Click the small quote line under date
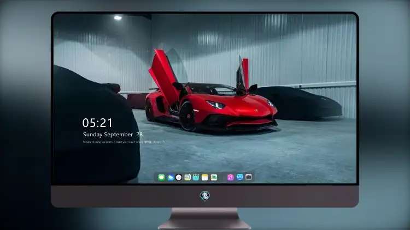Image resolution: width=410 pixels, height=230 pixels. (x=124, y=142)
